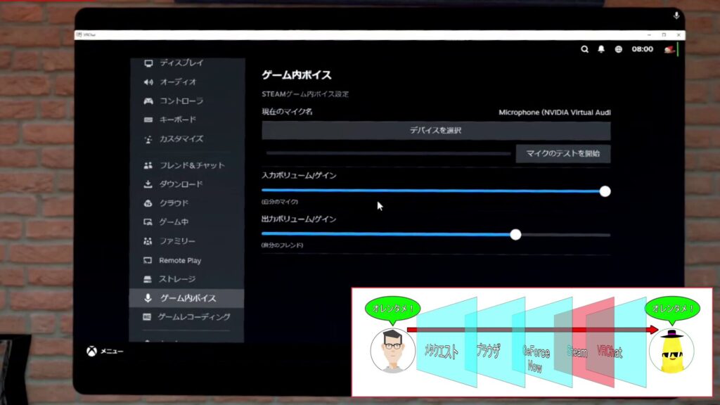The height and width of the screenshot is (405, 720).
Task: Click the drive icon beside ストレージ
Action: click(x=148, y=279)
